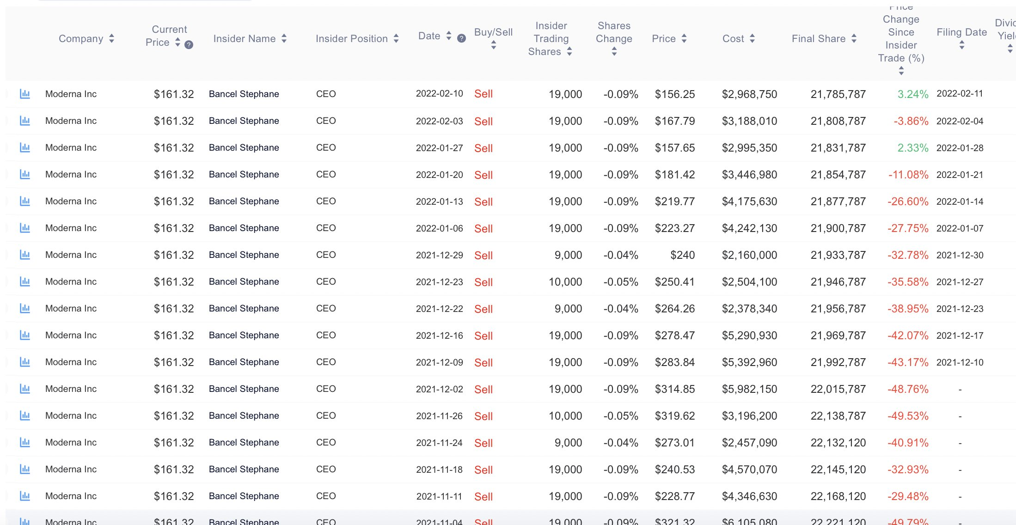Click the help icon next to Date header

pos(461,38)
